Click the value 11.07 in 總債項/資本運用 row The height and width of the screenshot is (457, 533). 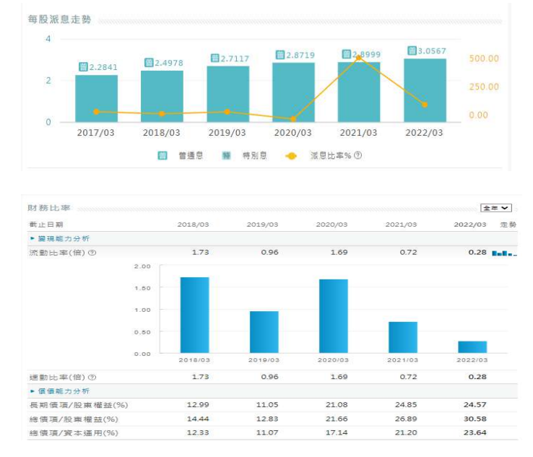click(267, 433)
